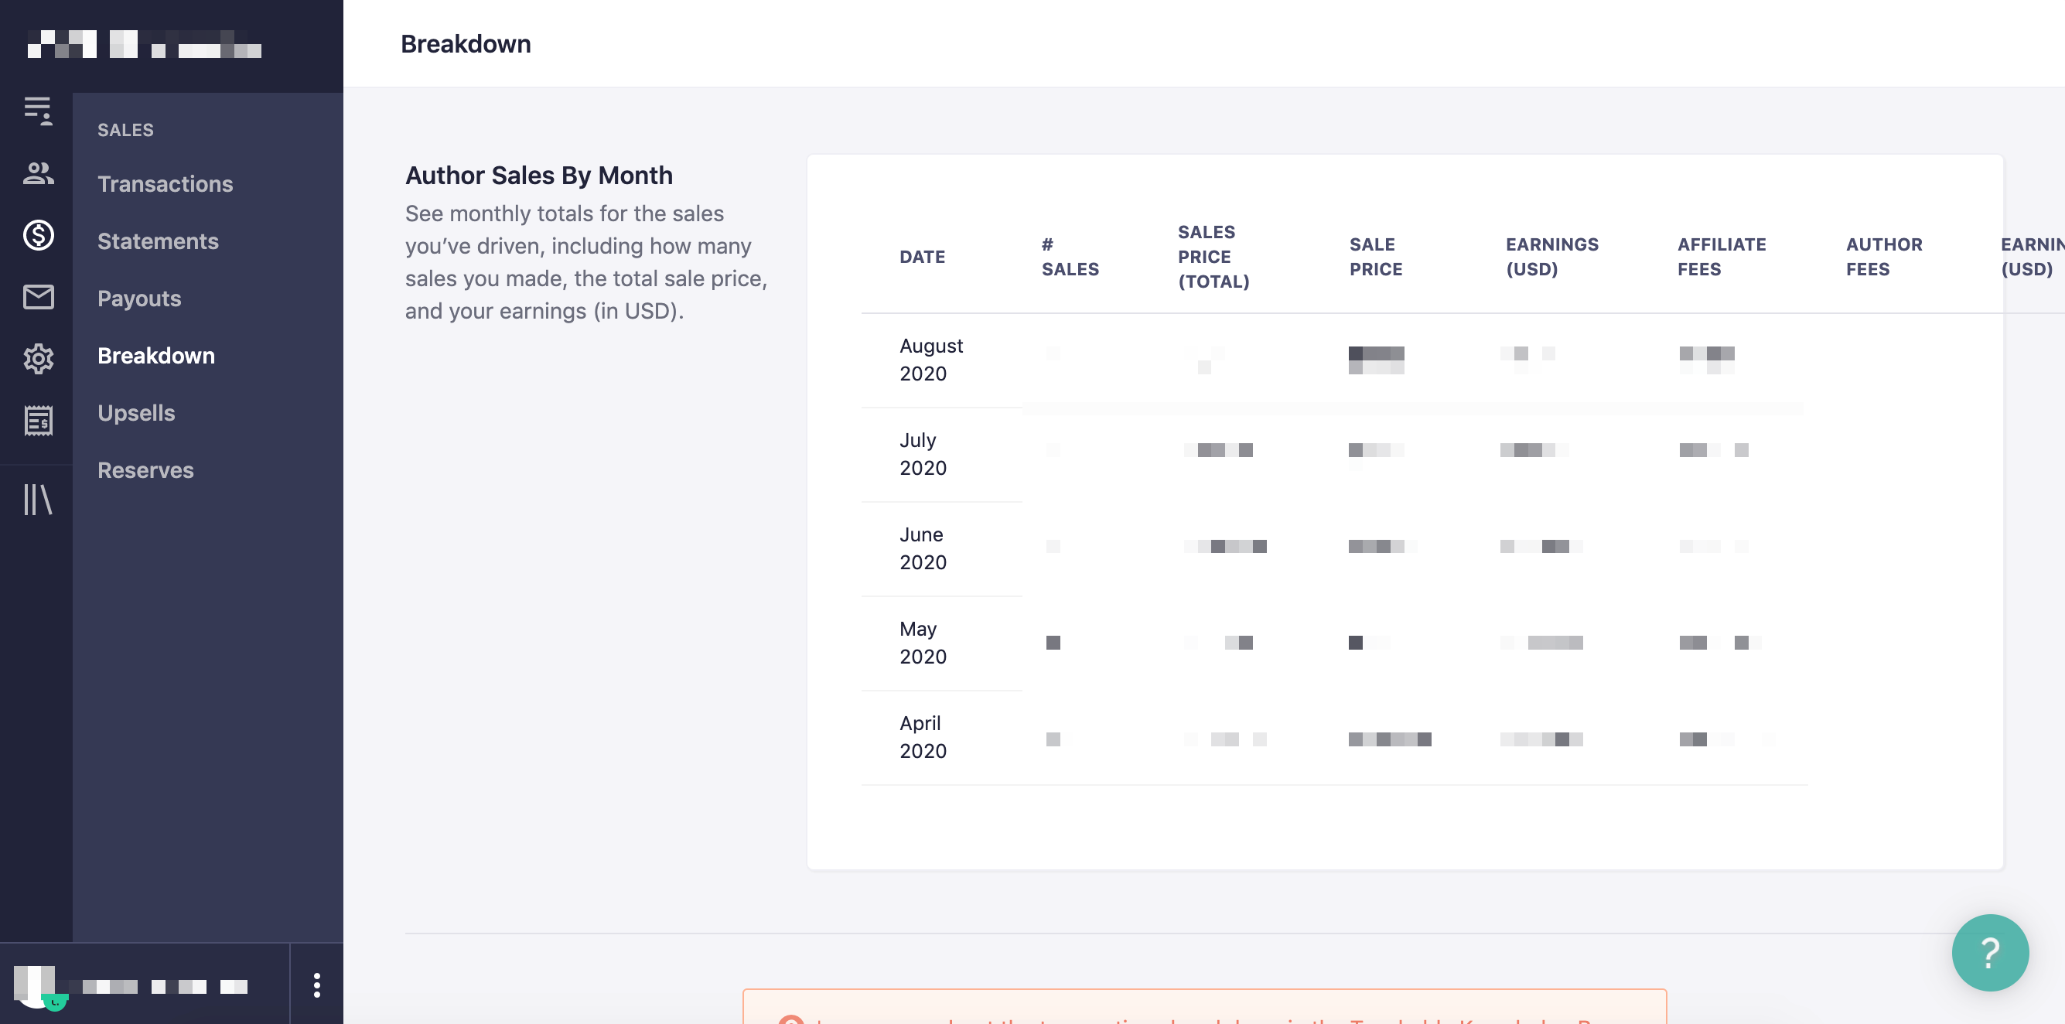Viewport: 2065px width, 1024px height.
Task: Go to Reserves page
Action: pos(145,470)
